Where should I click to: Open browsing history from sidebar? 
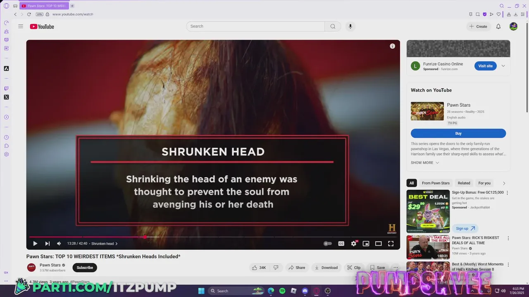tap(6, 137)
